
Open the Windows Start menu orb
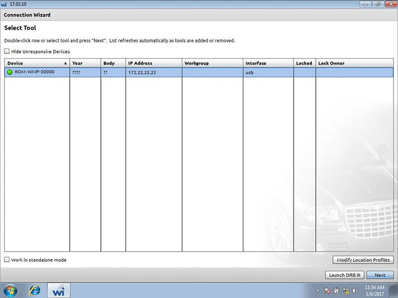point(10,291)
